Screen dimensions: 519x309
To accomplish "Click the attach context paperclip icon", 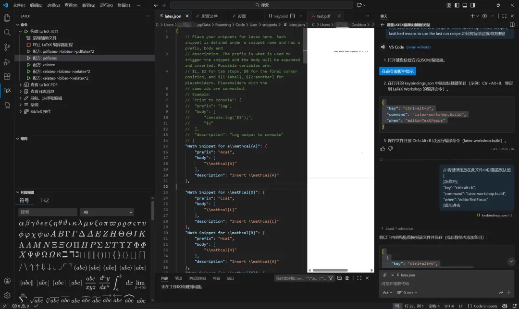I will (385, 275).
